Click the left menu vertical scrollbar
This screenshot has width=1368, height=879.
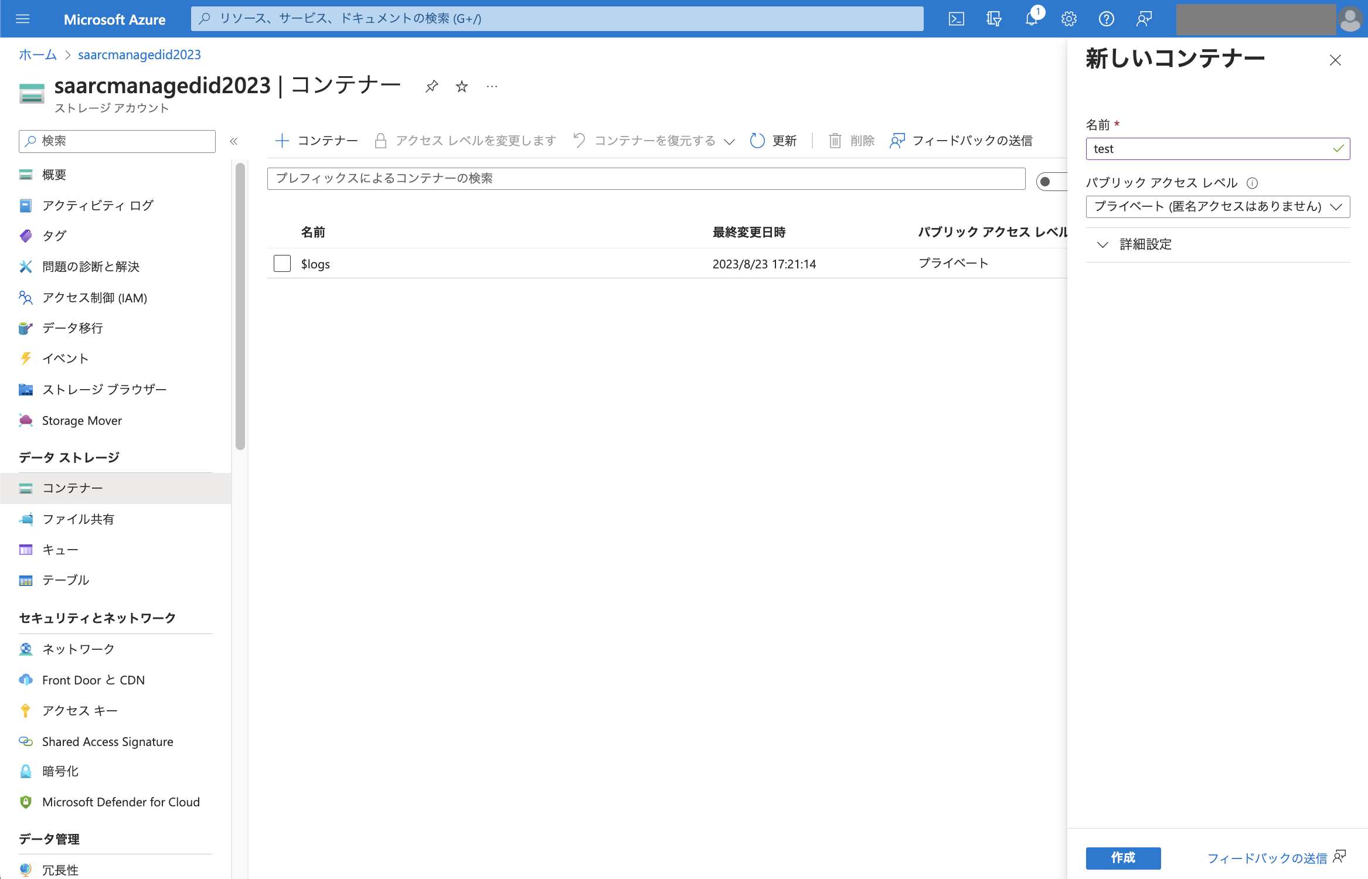click(240, 306)
